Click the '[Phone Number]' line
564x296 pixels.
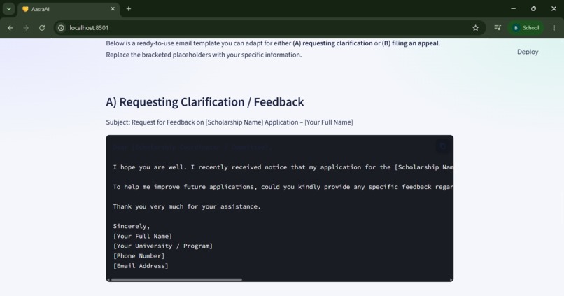pyautogui.click(x=139, y=256)
